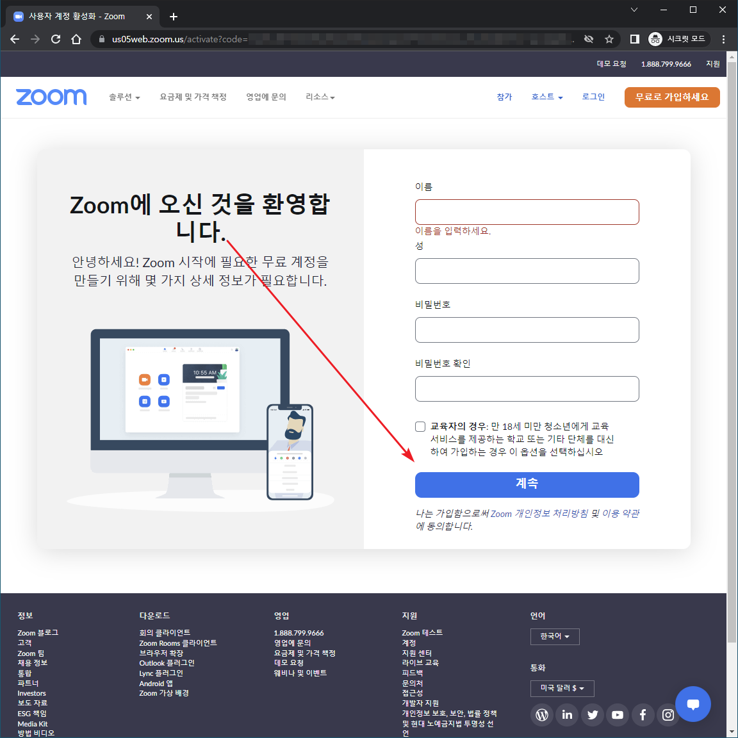Click 데모 요청 in the top bar
Image resolution: width=738 pixels, height=738 pixels.
(611, 64)
